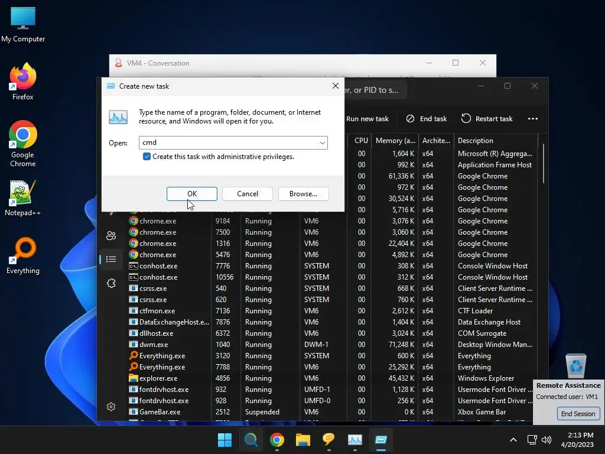Screen dimensions: 605x454
Task: Click the taskbar Search icon
Action: [x=251, y=440]
